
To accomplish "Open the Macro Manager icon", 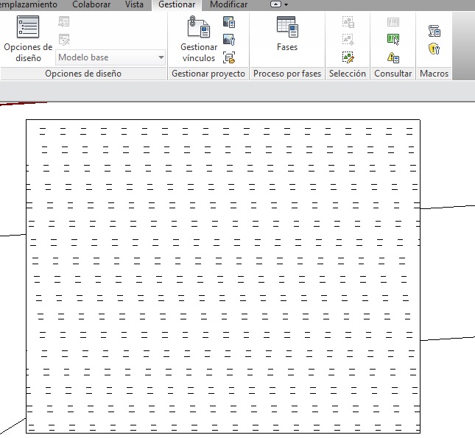I will (434, 31).
